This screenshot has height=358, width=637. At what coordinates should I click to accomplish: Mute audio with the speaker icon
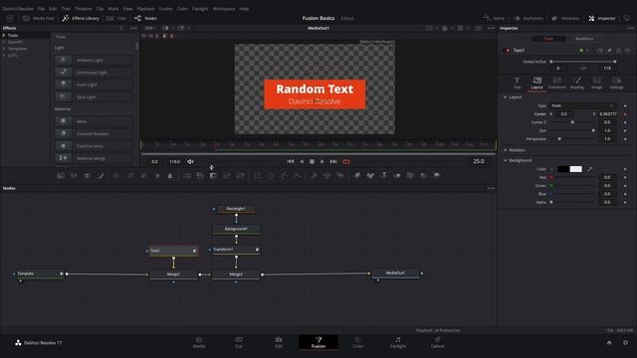[190, 161]
